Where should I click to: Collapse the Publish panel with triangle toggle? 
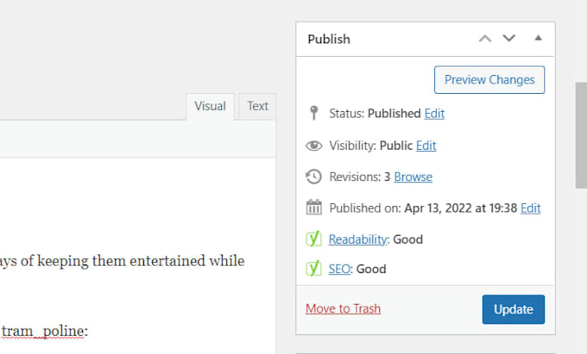pyautogui.click(x=538, y=38)
